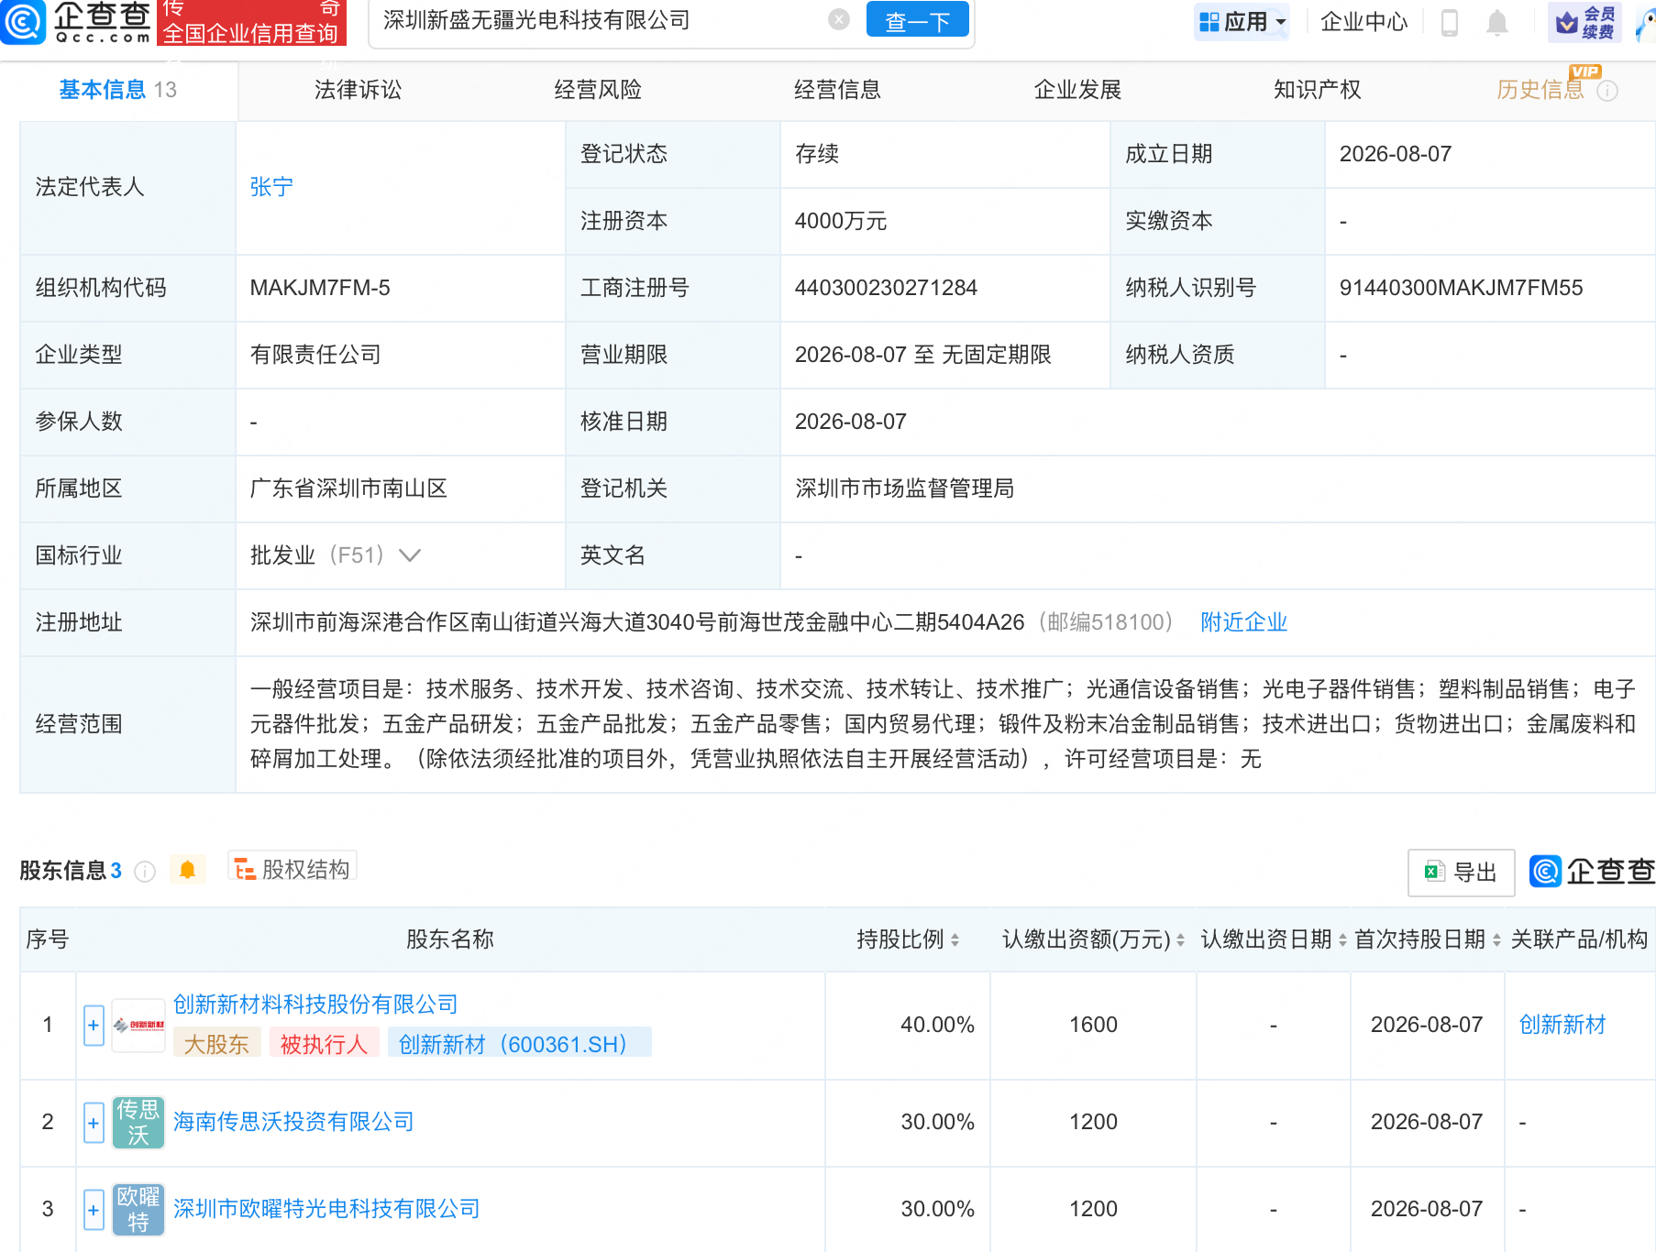Open the mobile phone icon in header

[x=1450, y=22]
